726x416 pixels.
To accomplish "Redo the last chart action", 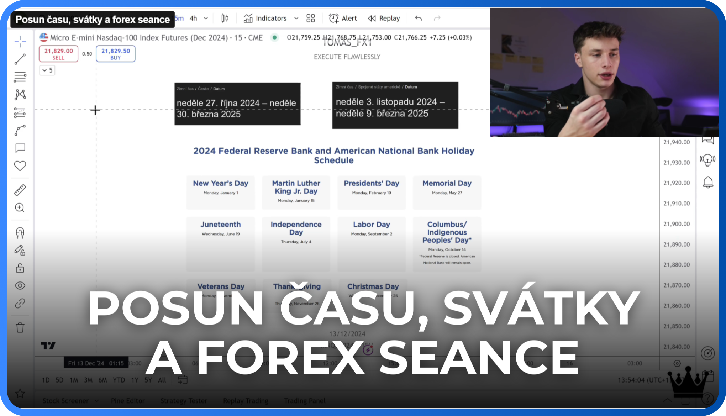I will tap(437, 18).
